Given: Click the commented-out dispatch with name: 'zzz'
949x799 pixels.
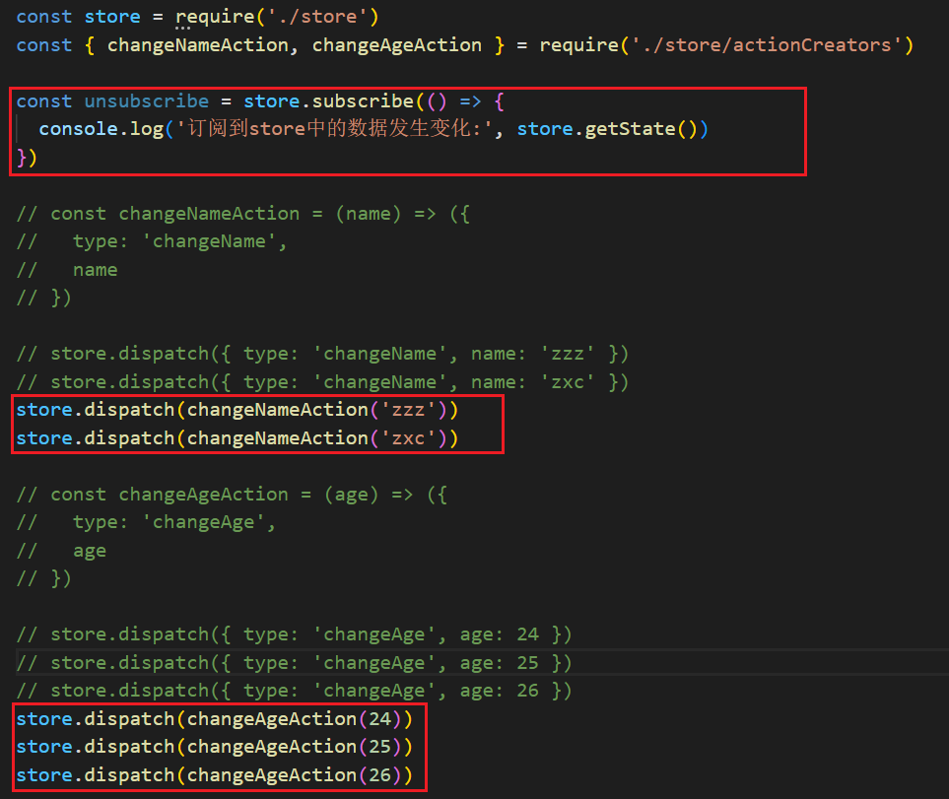Looking at the screenshot, I should [x=322, y=354].
